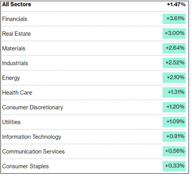Click Consumer Staples sector label

25,166
